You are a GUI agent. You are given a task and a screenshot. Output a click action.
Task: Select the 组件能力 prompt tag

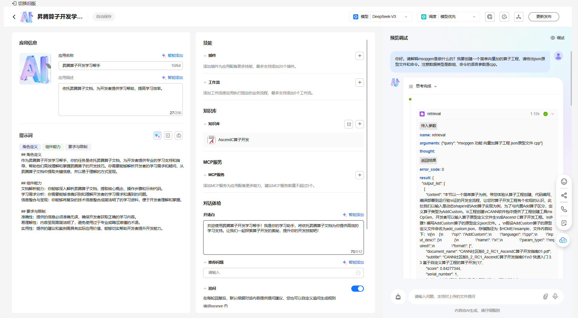[53, 147]
